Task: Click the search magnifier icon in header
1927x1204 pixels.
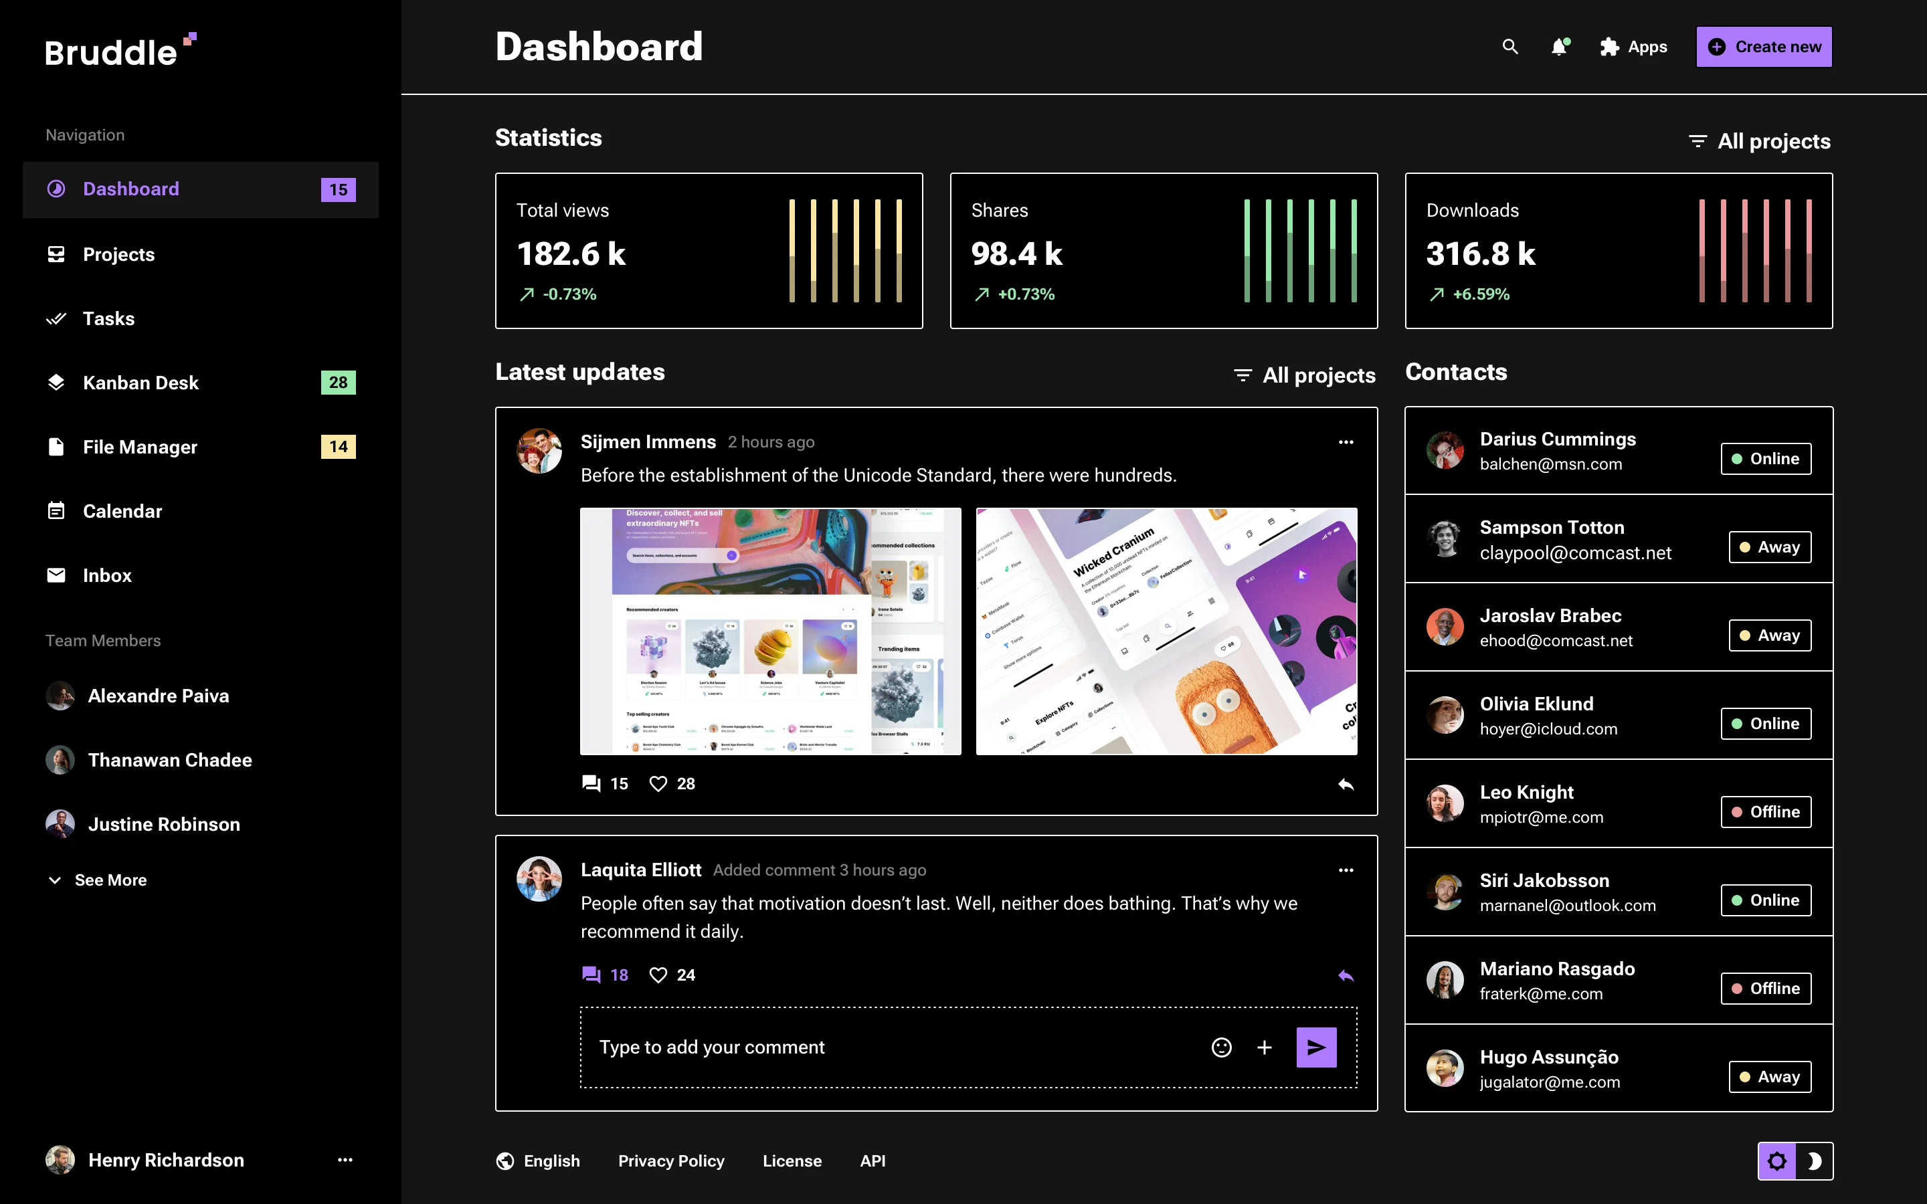Action: click(1509, 47)
